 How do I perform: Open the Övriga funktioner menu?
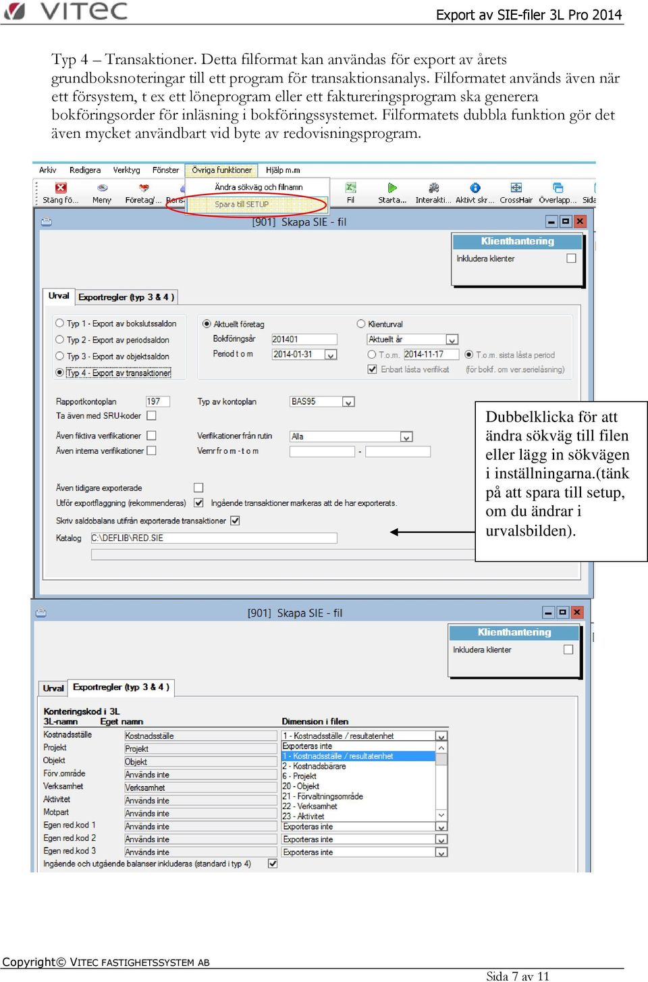[x=221, y=170]
